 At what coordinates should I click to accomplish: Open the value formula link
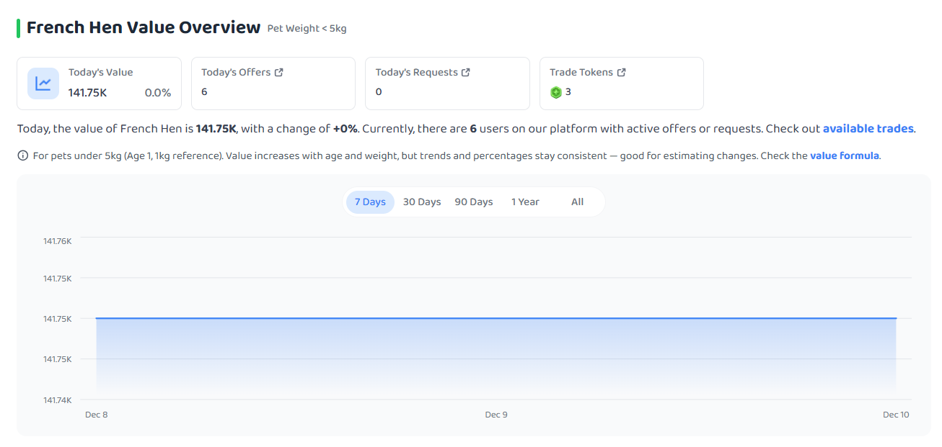click(845, 155)
